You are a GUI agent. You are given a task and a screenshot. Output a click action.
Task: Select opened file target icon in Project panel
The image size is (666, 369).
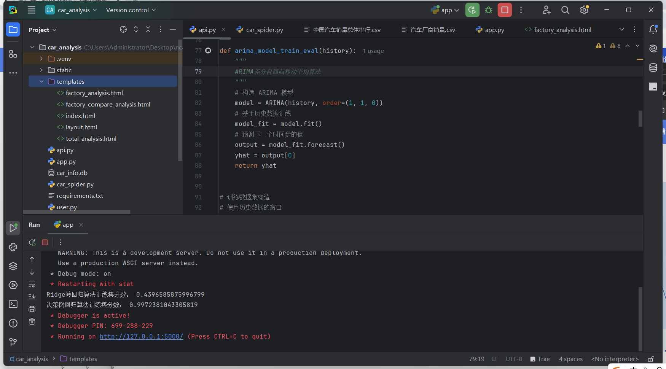coord(123,30)
